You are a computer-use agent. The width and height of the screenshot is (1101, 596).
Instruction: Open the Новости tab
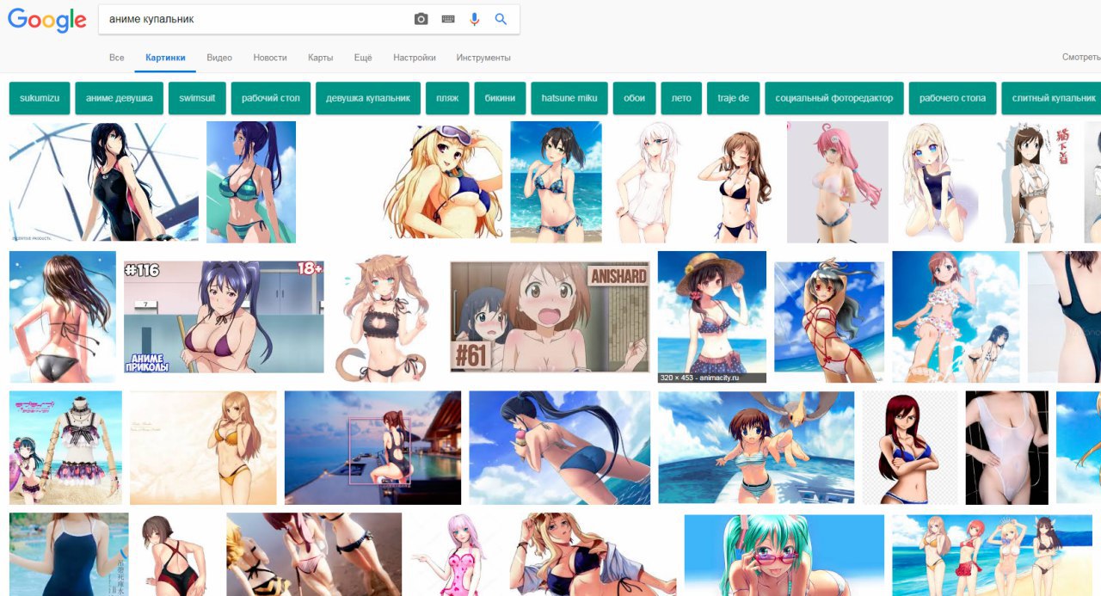pyautogui.click(x=270, y=58)
